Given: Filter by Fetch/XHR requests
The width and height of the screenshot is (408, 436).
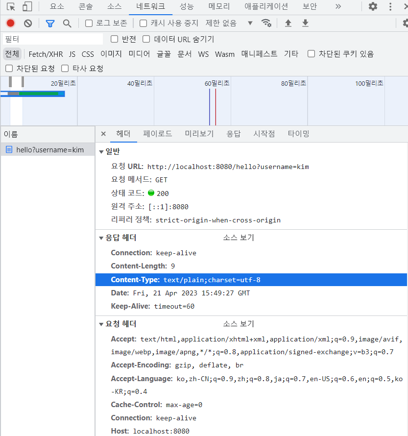Looking at the screenshot, I should click(46, 54).
